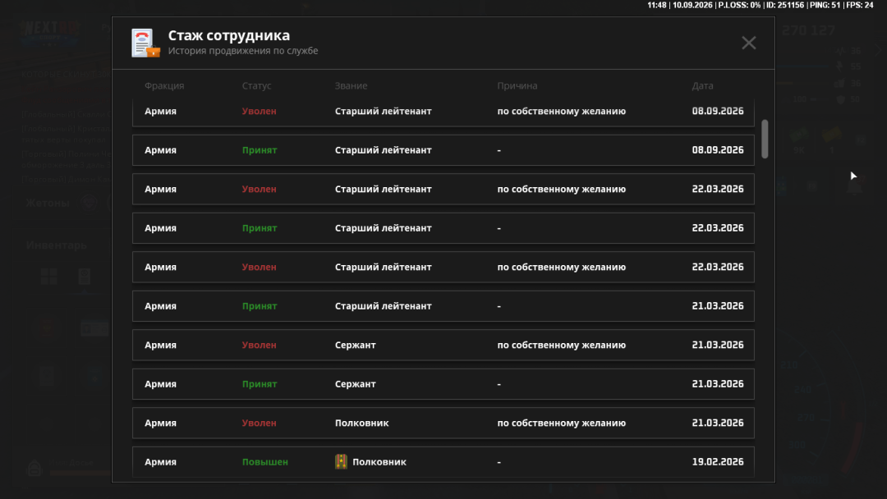Click reason text in the 08.09.2026 row

[x=561, y=112]
